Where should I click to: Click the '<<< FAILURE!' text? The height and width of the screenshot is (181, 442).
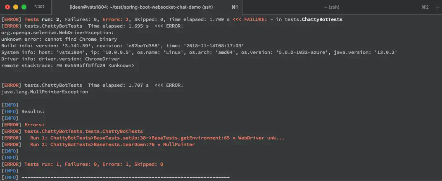pyautogui.click(x=250, y=20)
